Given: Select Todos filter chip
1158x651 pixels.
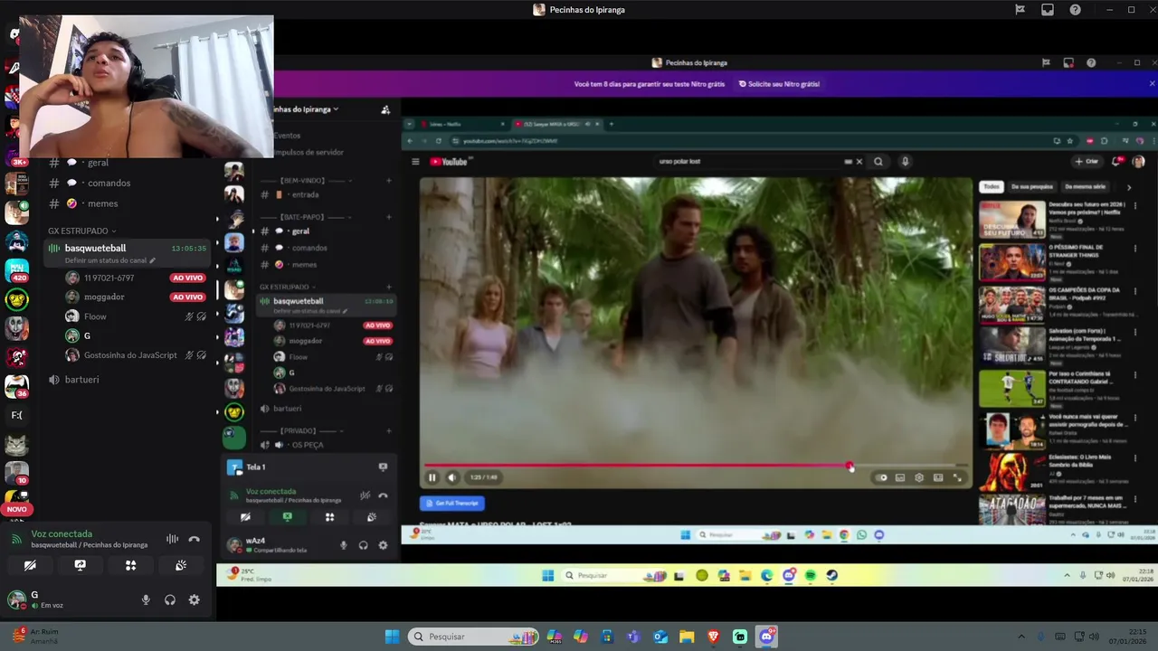Looking at the screenshot, I should pos(992,187).
